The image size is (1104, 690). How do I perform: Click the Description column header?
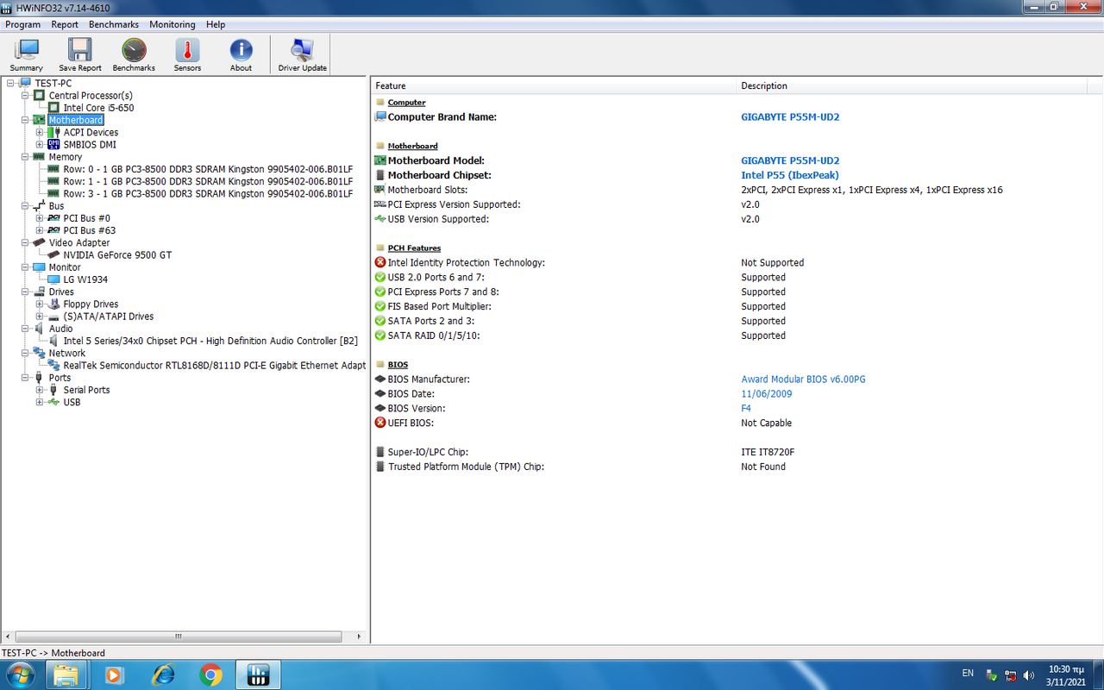click(x=912, y=85)
